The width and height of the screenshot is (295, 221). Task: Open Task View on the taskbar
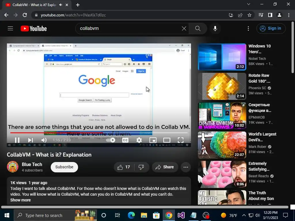[118, 215]
